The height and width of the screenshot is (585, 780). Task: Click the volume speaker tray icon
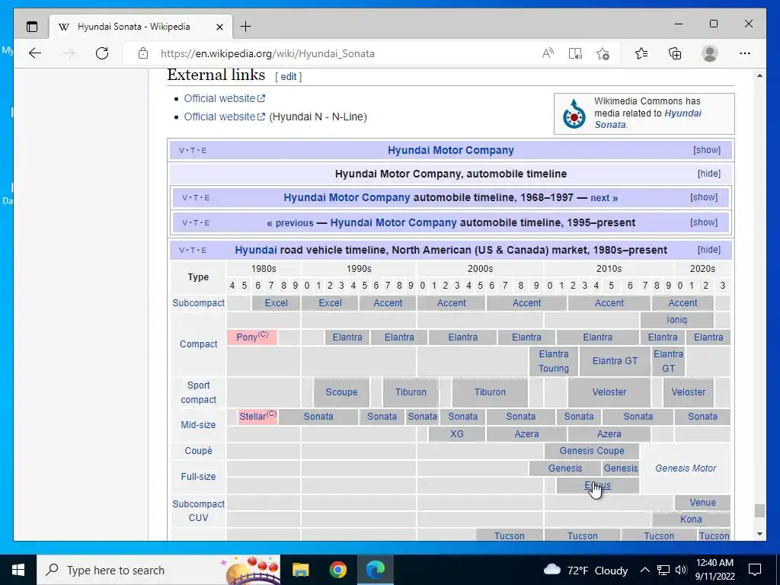pos(681,570)
